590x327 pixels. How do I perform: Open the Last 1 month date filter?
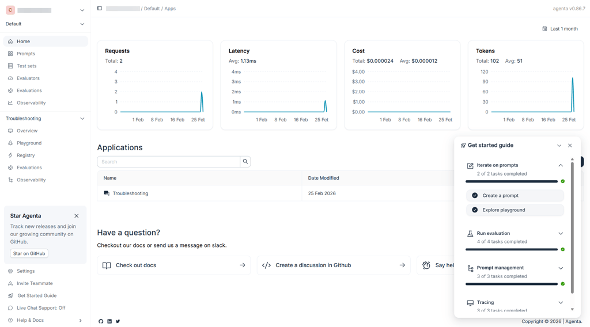click(x=560, y=29)
